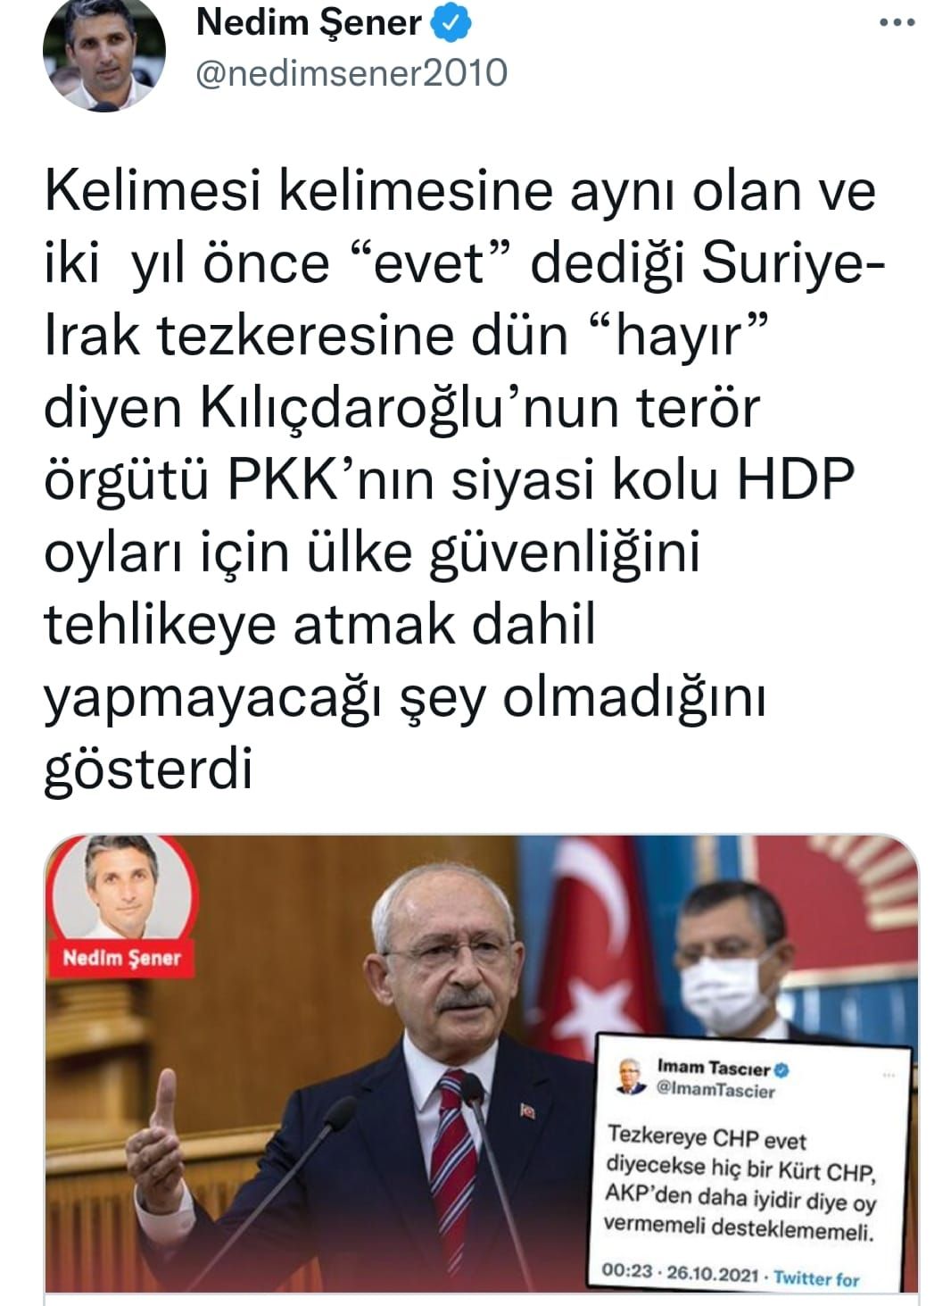This screenshot has height=1306, width=951.
Task: Open the @nedimsener2010 handle link
Action: coord(351,72)
